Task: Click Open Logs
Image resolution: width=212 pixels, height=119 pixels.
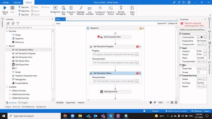Action: click(132, 10)
